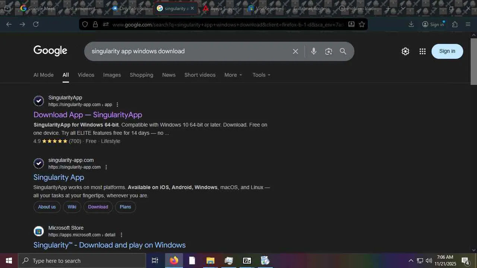Select the Short videos filter

(200, 75)
